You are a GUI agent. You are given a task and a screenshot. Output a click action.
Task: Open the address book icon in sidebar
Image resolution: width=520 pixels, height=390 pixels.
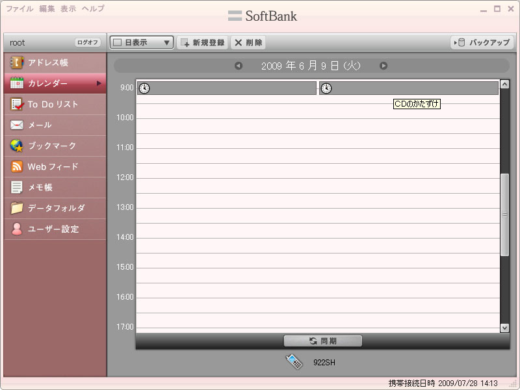click(x=17, y=63)
